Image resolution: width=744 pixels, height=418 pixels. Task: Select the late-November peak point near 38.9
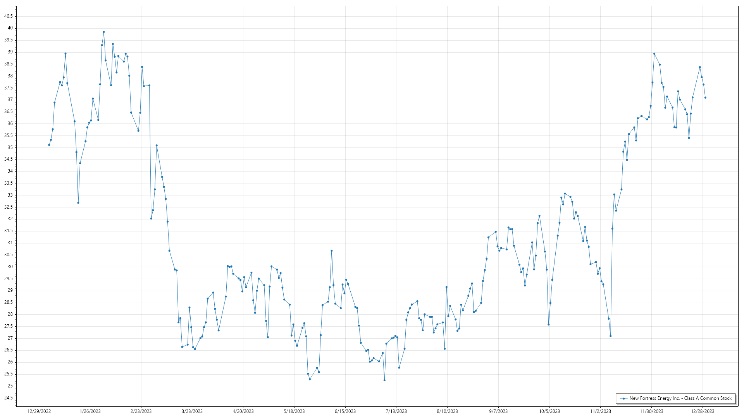pos(654,54)
